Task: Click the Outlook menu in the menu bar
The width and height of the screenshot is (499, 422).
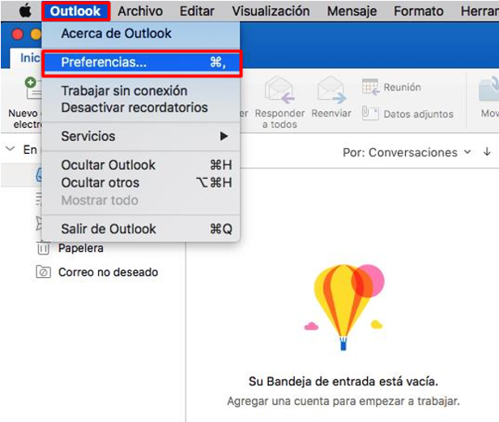Action: 75,11
